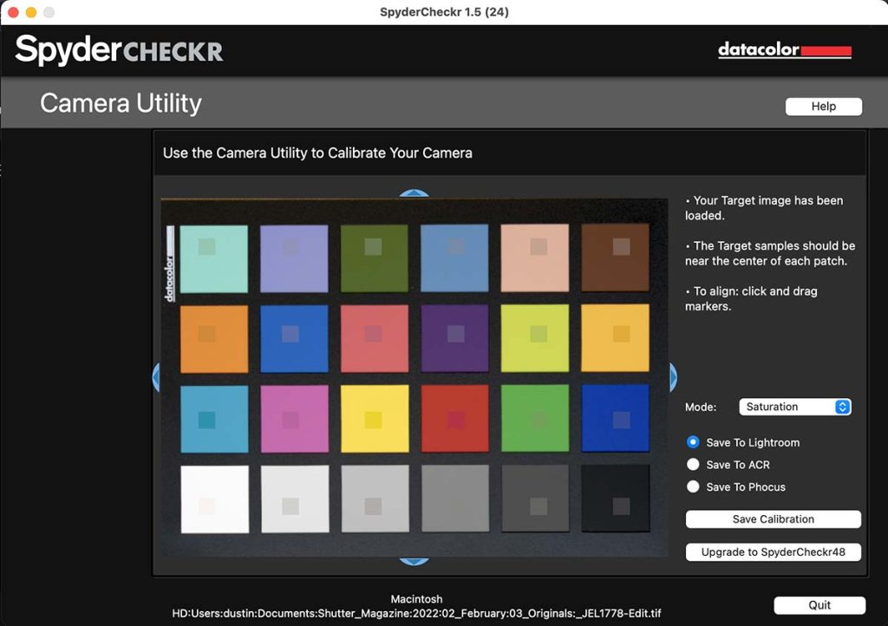Image resolution: width=888 pixels, height=626 pixels.
Task: Click the dark gray patch
Action: pyautogui.click(x=535, y=499)
